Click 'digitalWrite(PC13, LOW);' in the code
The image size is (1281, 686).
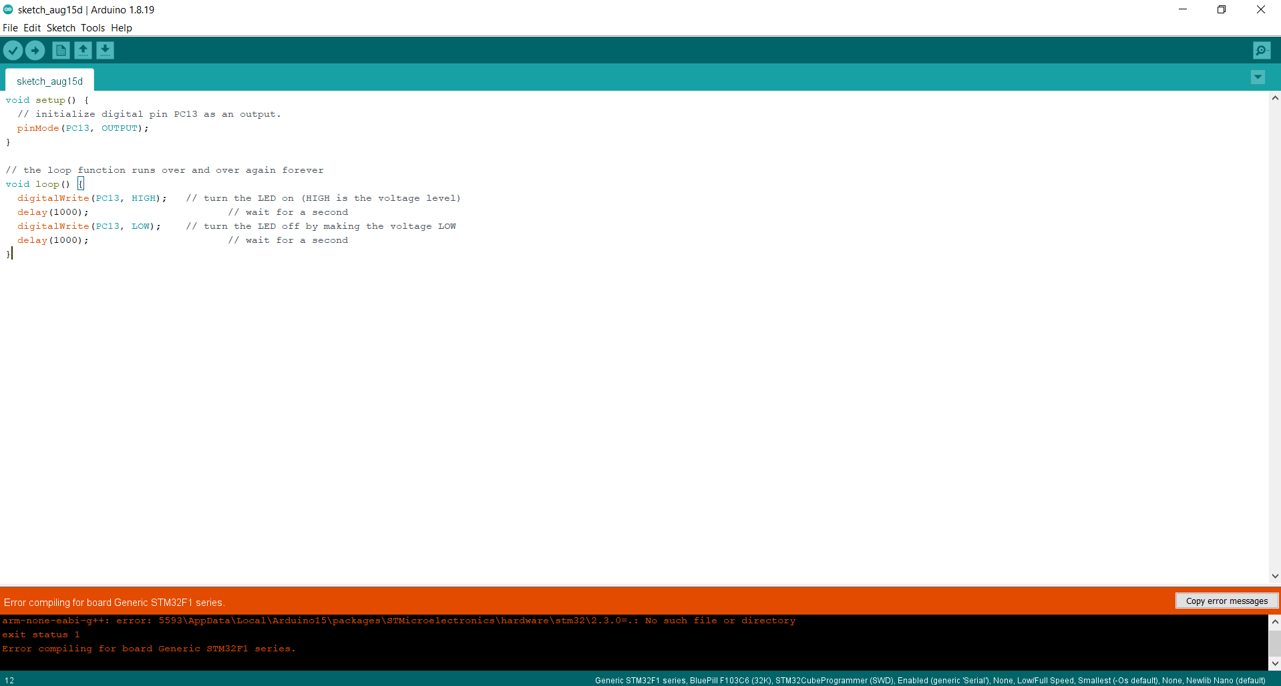tap(89, 226)
